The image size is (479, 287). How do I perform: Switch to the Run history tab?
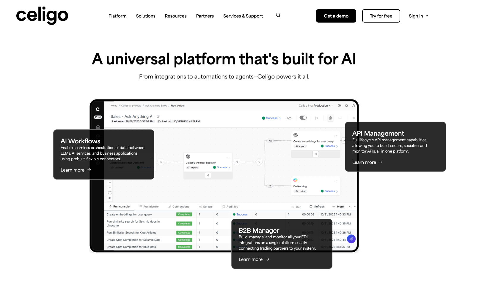pos(149,207)
